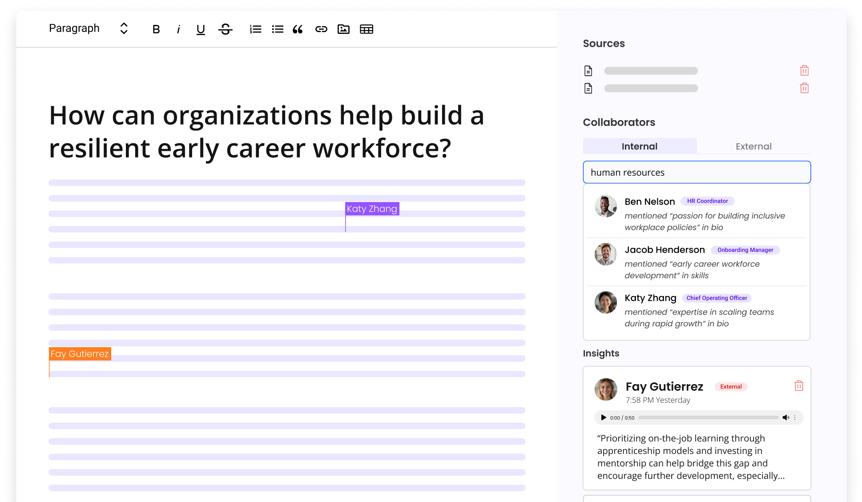
Task: Click Katy Zhang's bio mention text
Action: pos(699,318)
